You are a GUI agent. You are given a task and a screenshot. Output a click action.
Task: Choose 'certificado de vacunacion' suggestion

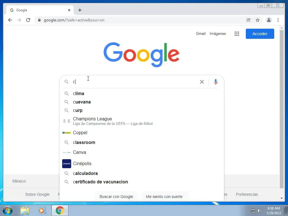coord(142,182)
